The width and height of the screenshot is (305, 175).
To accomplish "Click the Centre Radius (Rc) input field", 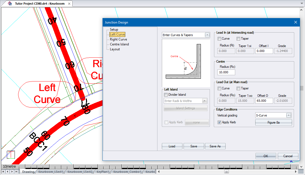I will [226, 72].
